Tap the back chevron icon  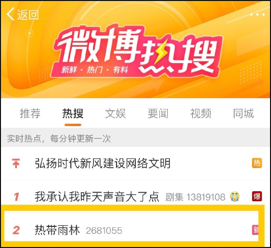click(11, 14)
